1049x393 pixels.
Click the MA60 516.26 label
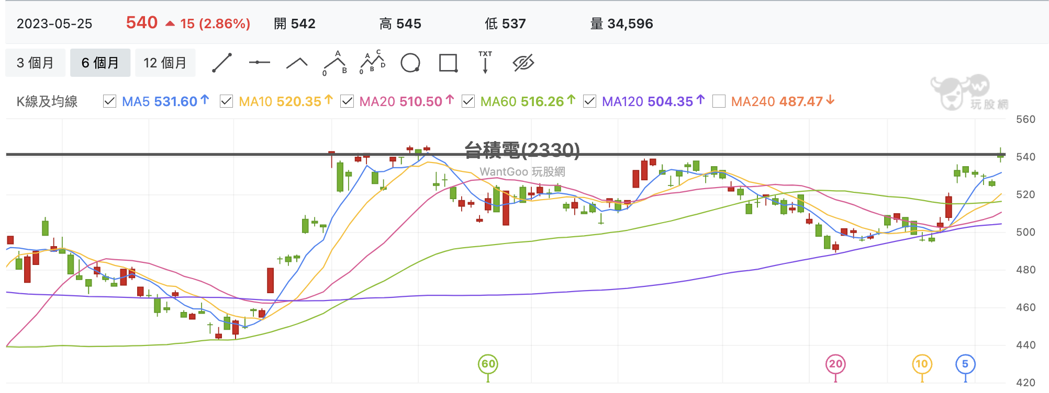coord(528,101)
